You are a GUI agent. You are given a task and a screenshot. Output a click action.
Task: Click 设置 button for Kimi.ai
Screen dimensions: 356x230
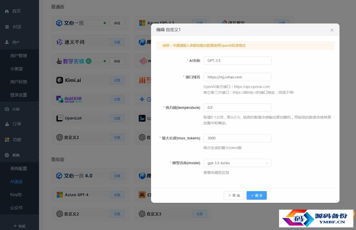117,80
